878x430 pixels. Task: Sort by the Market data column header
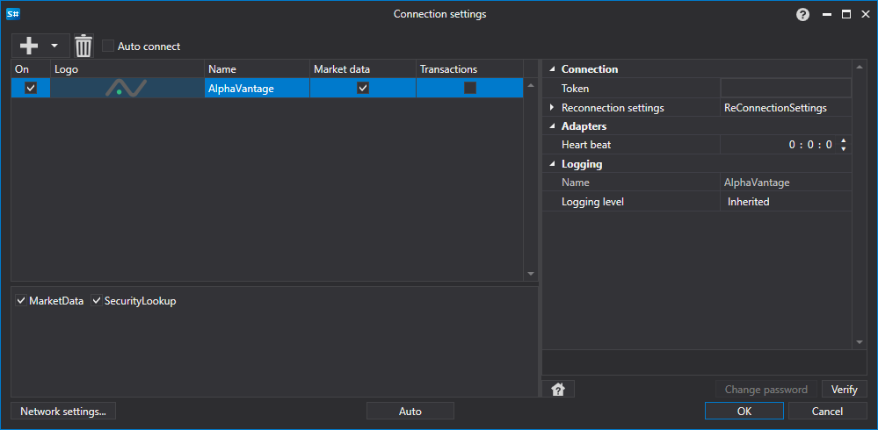coord(363,69)
